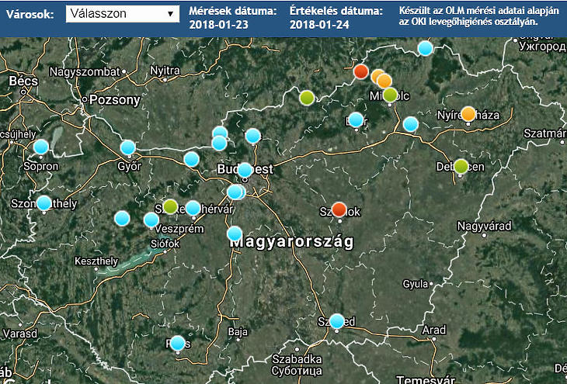Click the Nagyszombat city label
This screenshot has width=567, height=384.
[x=85, y=72]
